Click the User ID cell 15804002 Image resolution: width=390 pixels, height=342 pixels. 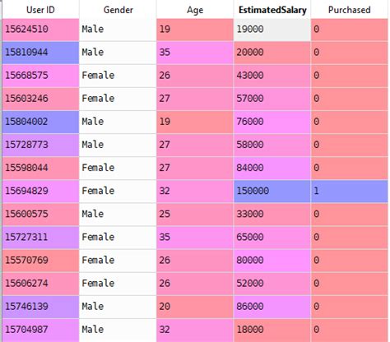click(x=40, y=122)
